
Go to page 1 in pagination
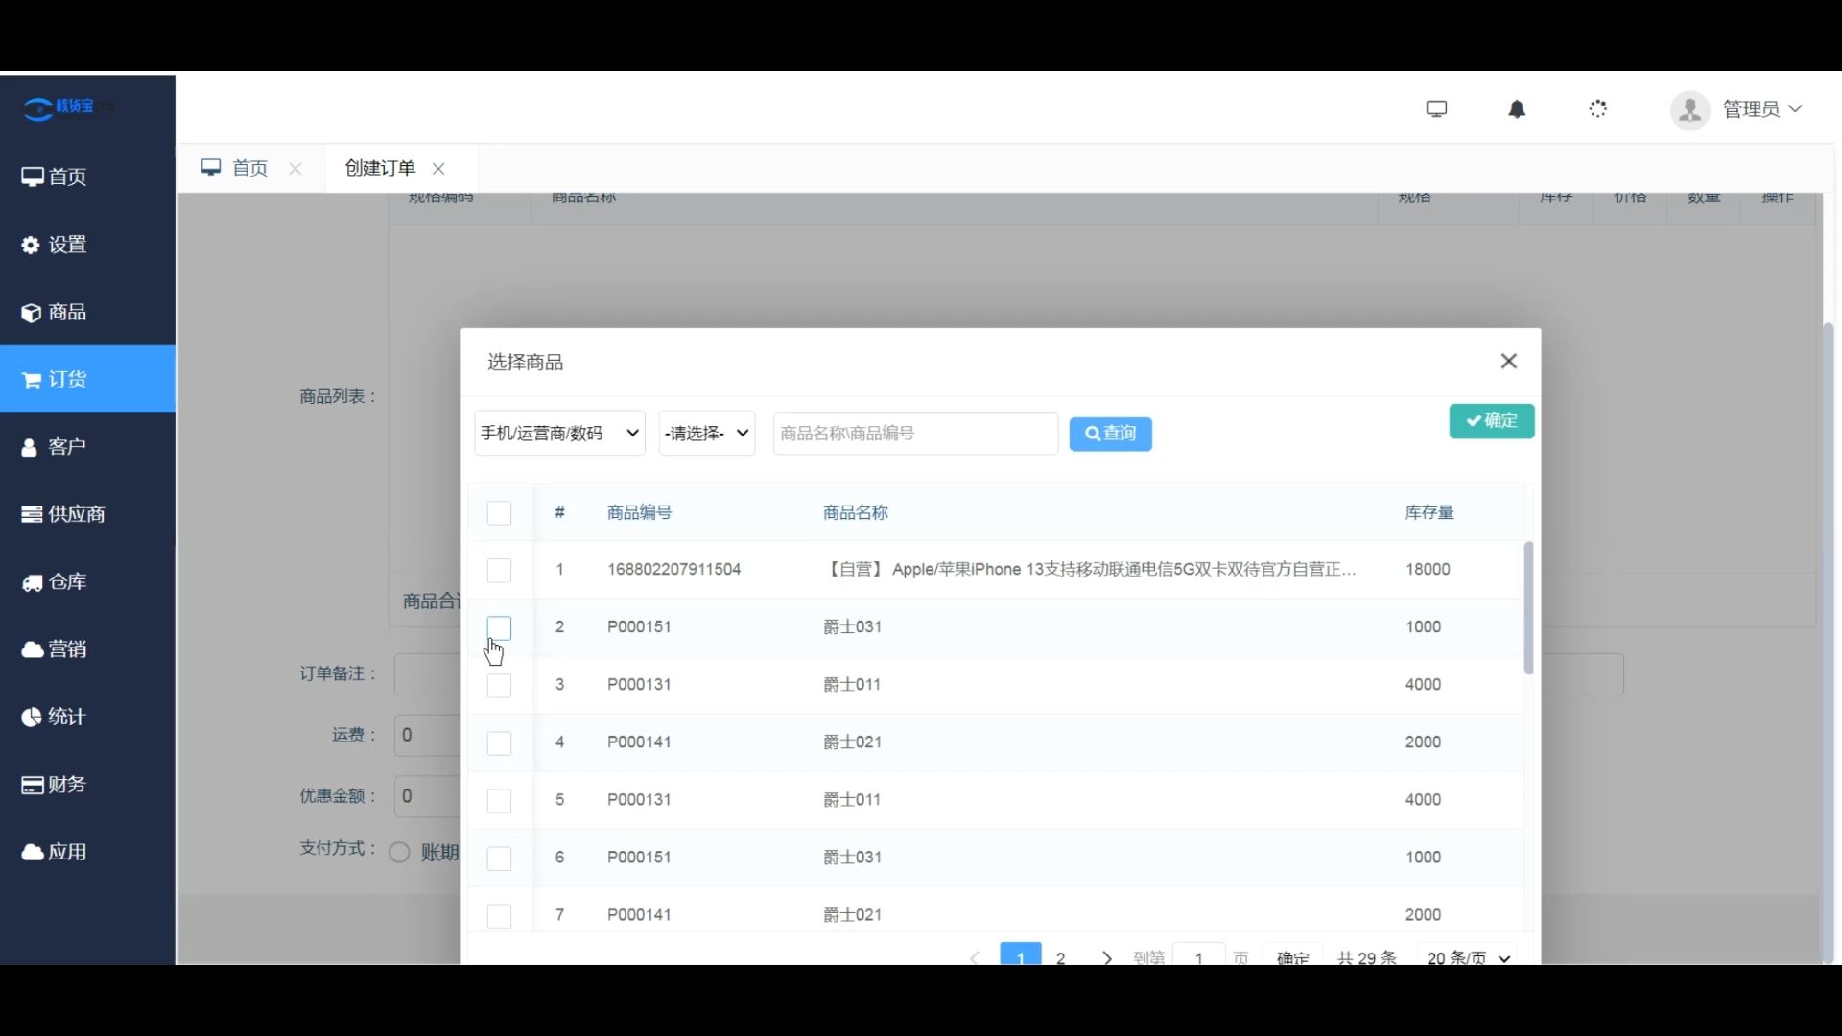1021,955
